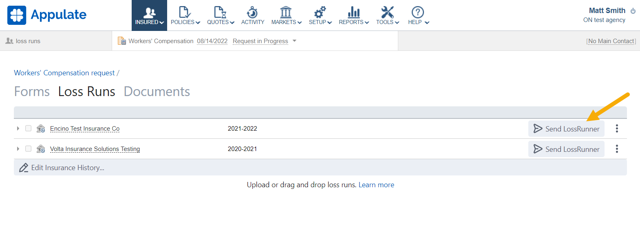Screen dimensions: 640x243
Task: Expand the Encino Test Insurance Co row
Action: pos(18,128)
